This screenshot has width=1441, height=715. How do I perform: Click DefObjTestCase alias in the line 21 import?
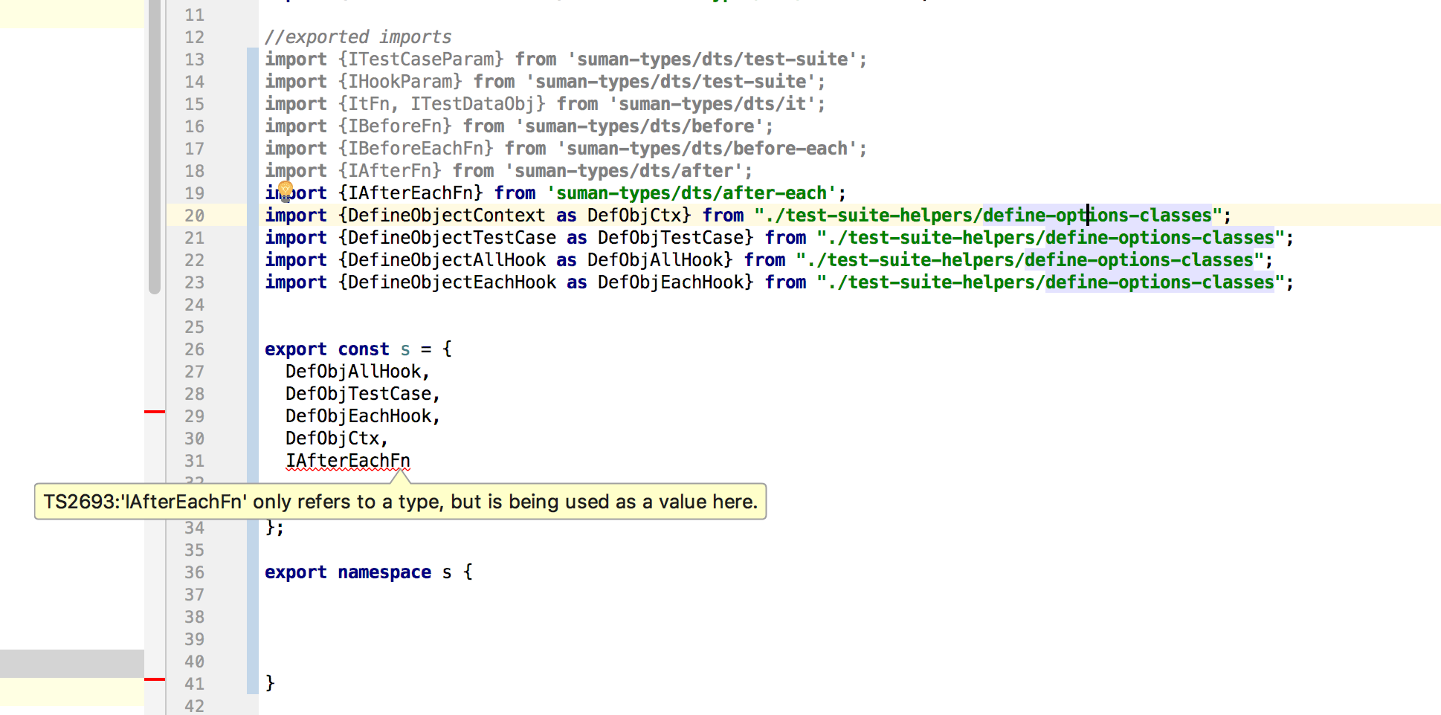point(671,238)
